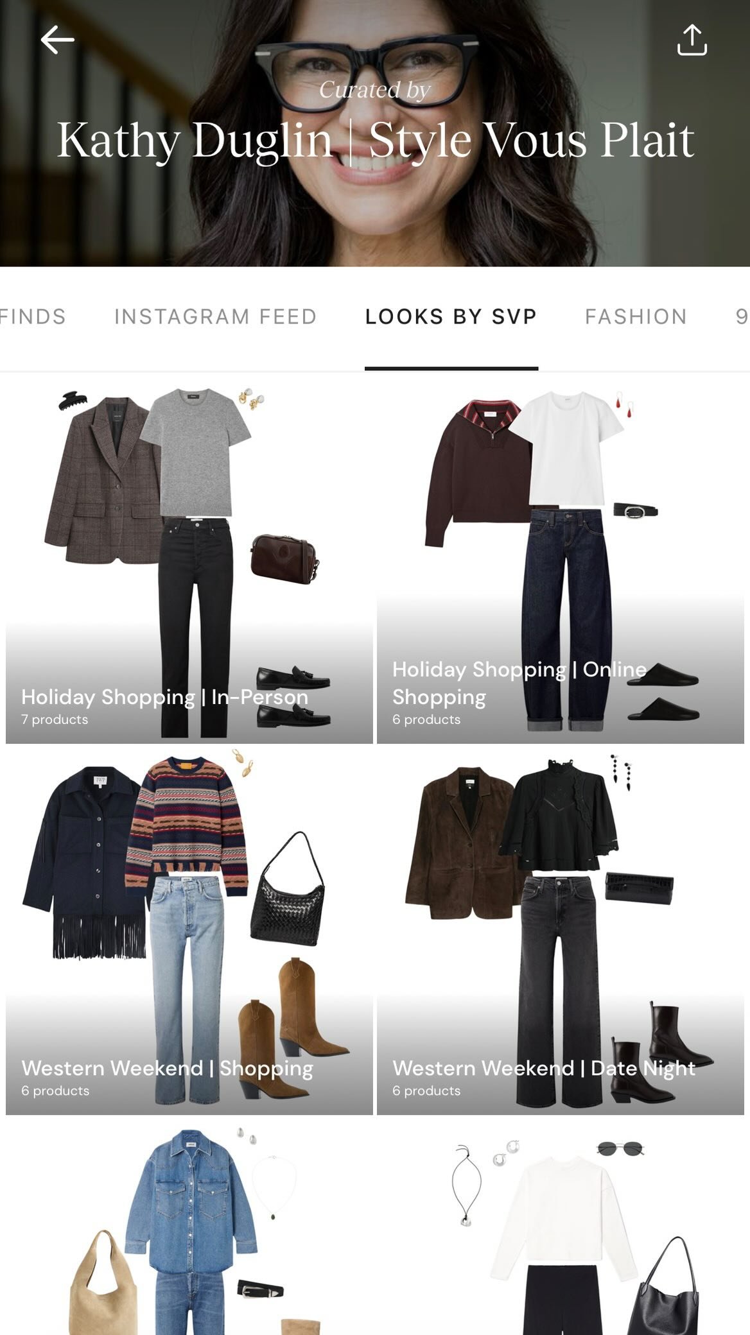Tap the tan cowboy boots image
750x1335 pixels.
point(292,1027)
